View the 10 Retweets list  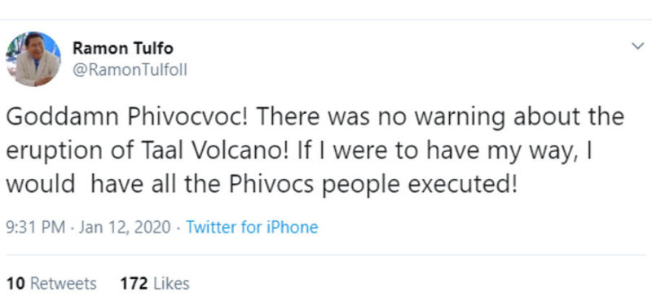click(x=51, y=284)
